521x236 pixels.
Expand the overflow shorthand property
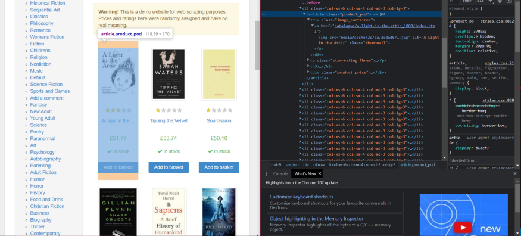[477, 36]
